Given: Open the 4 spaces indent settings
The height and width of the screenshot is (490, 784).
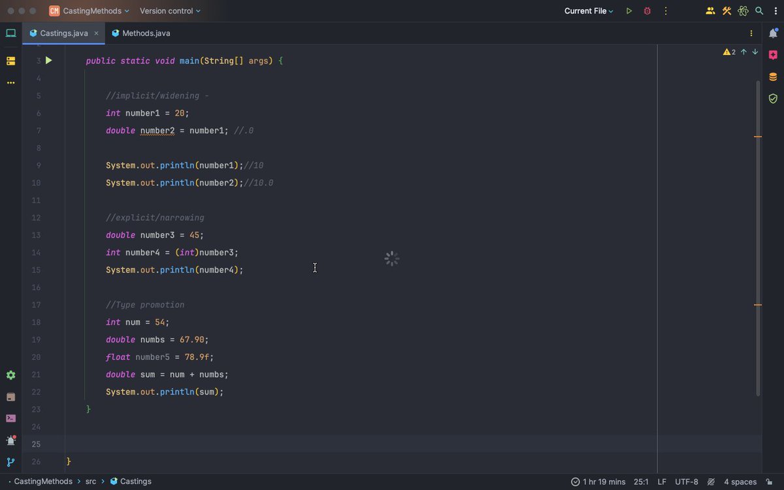Looking at the screenshot, I should (x=740, y=482).
